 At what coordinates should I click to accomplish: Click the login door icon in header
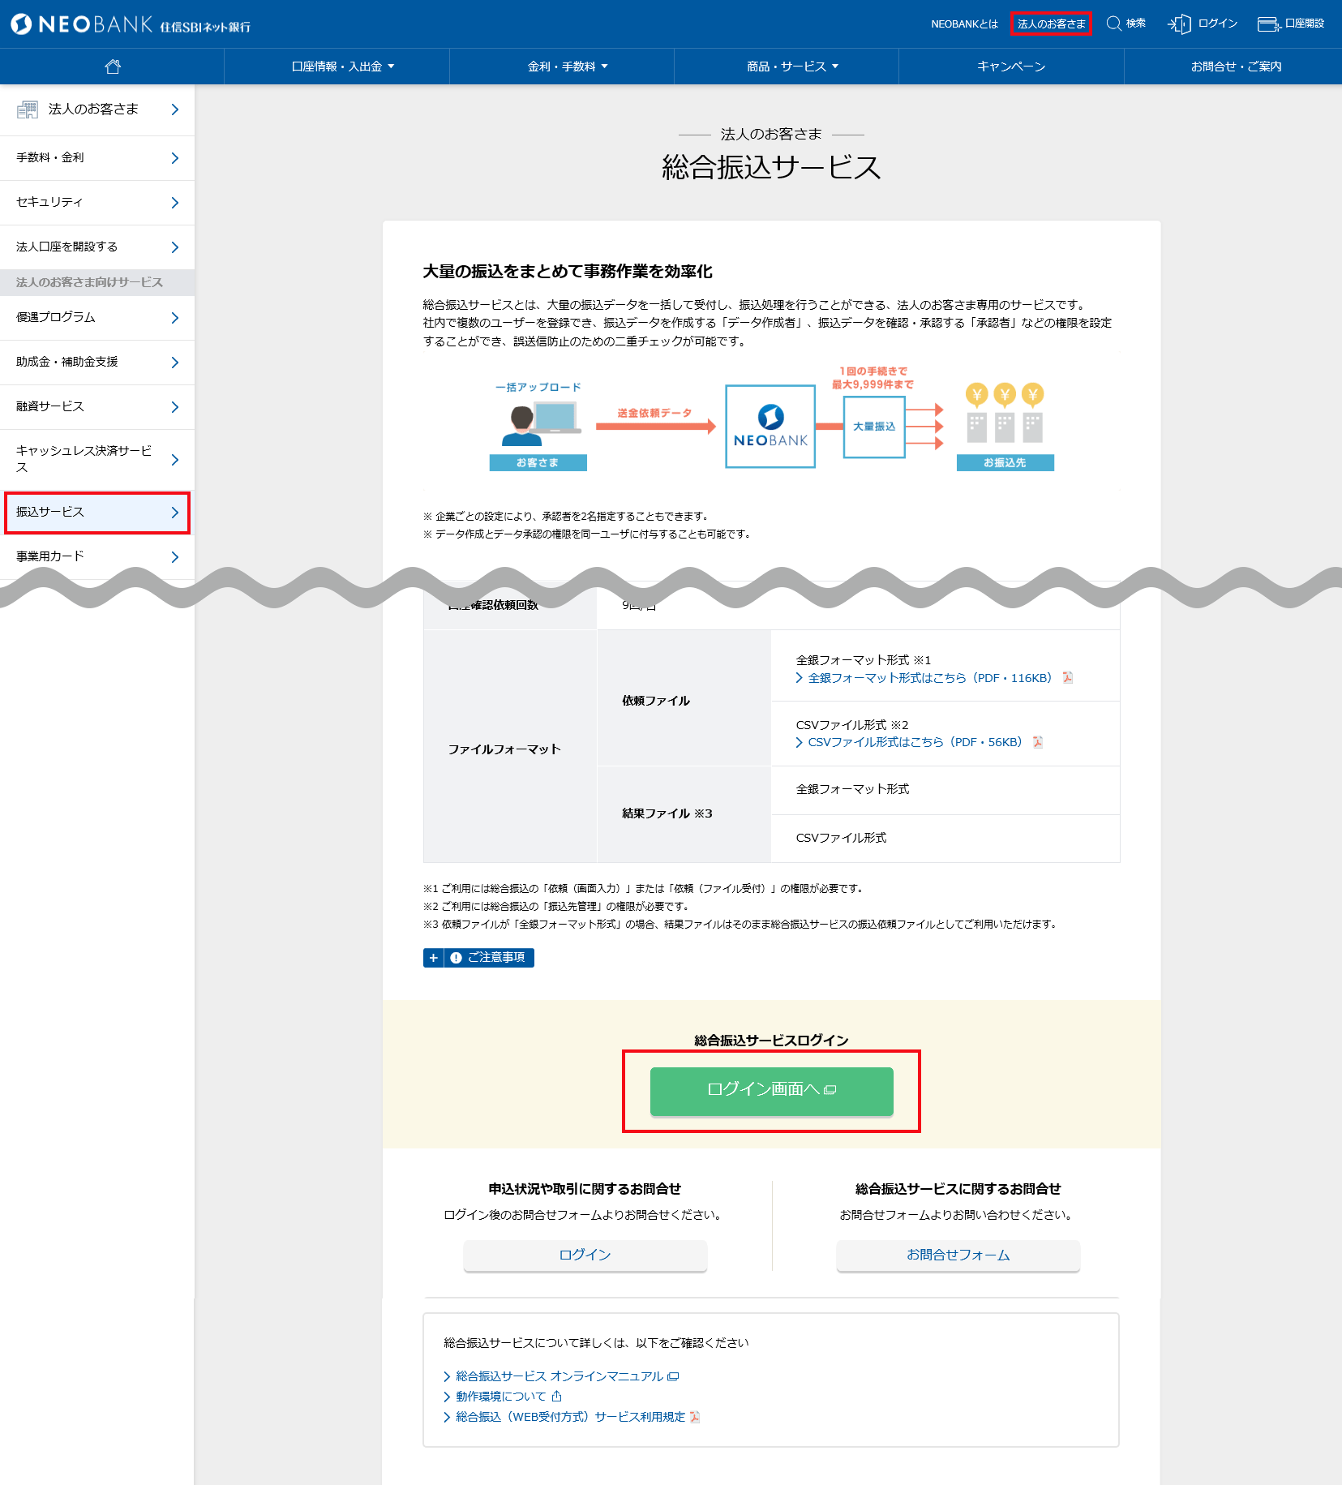click(x=1179, y=24)
